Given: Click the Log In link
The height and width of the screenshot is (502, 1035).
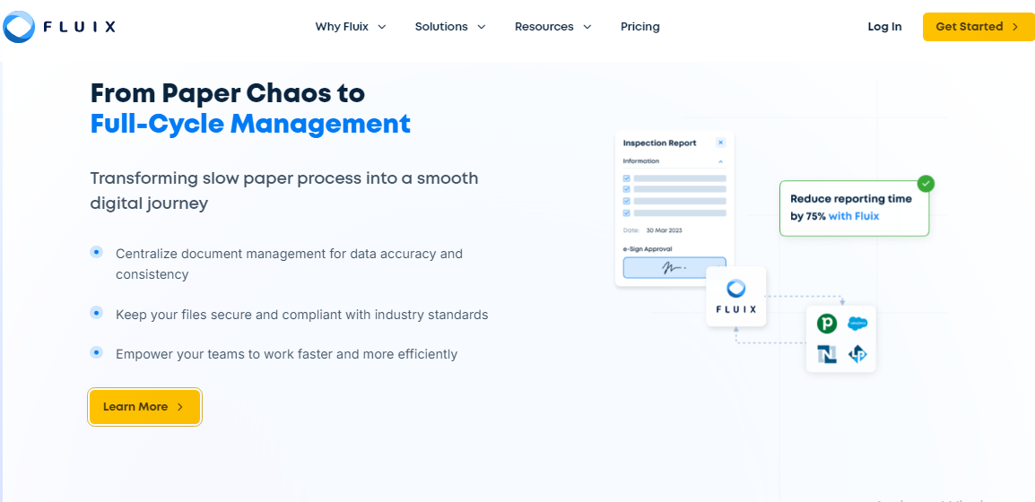Looking at the screenshot, I should (884, 27).
